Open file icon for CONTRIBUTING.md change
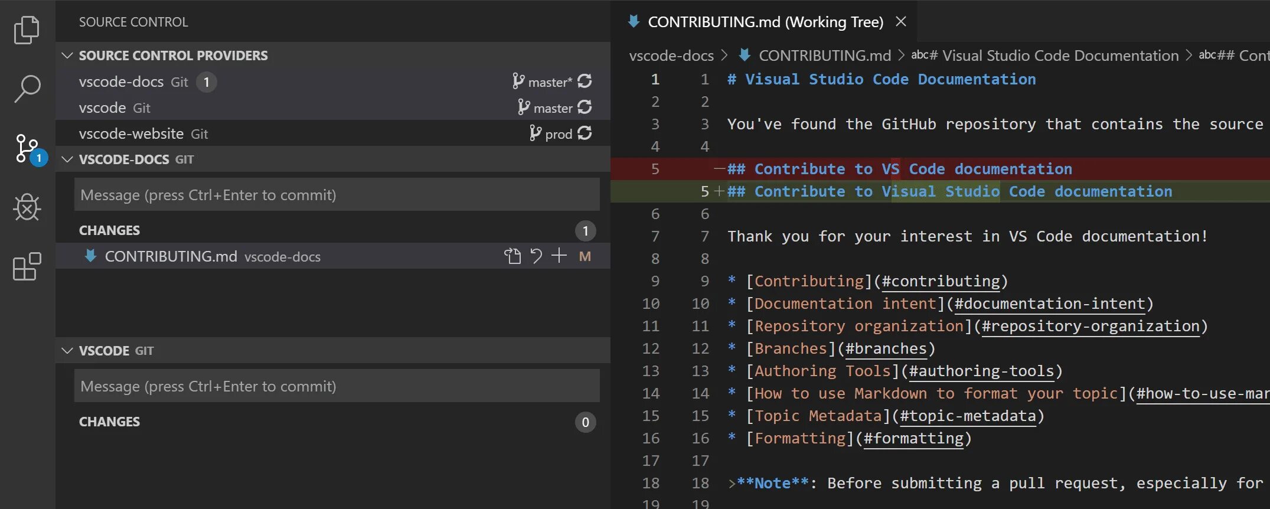This screenshot has height=509, width=1270. 512,256
